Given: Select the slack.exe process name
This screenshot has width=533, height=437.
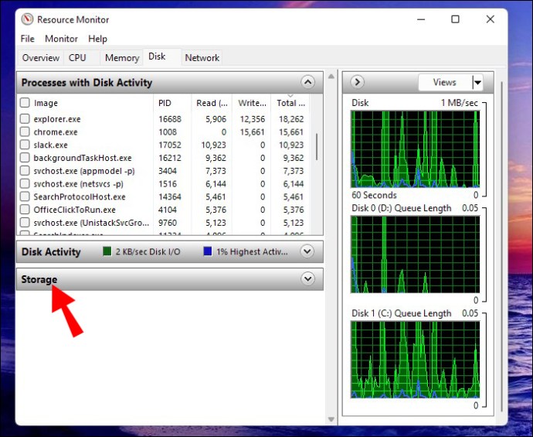Looking at the screenshot, I should click(x=51, y=145).
